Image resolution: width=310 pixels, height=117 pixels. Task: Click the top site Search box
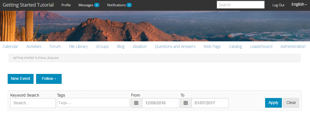click(240, 5)
